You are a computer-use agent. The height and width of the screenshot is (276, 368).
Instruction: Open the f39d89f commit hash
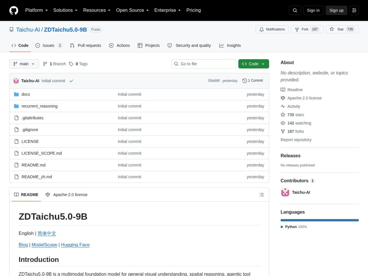click(x=214, y=81)
